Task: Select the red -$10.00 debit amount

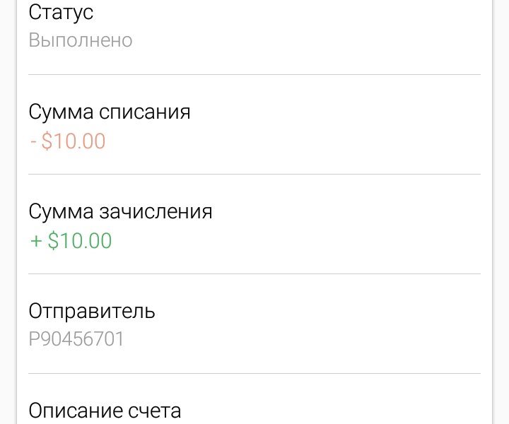Action: click(x=68, y=141)
